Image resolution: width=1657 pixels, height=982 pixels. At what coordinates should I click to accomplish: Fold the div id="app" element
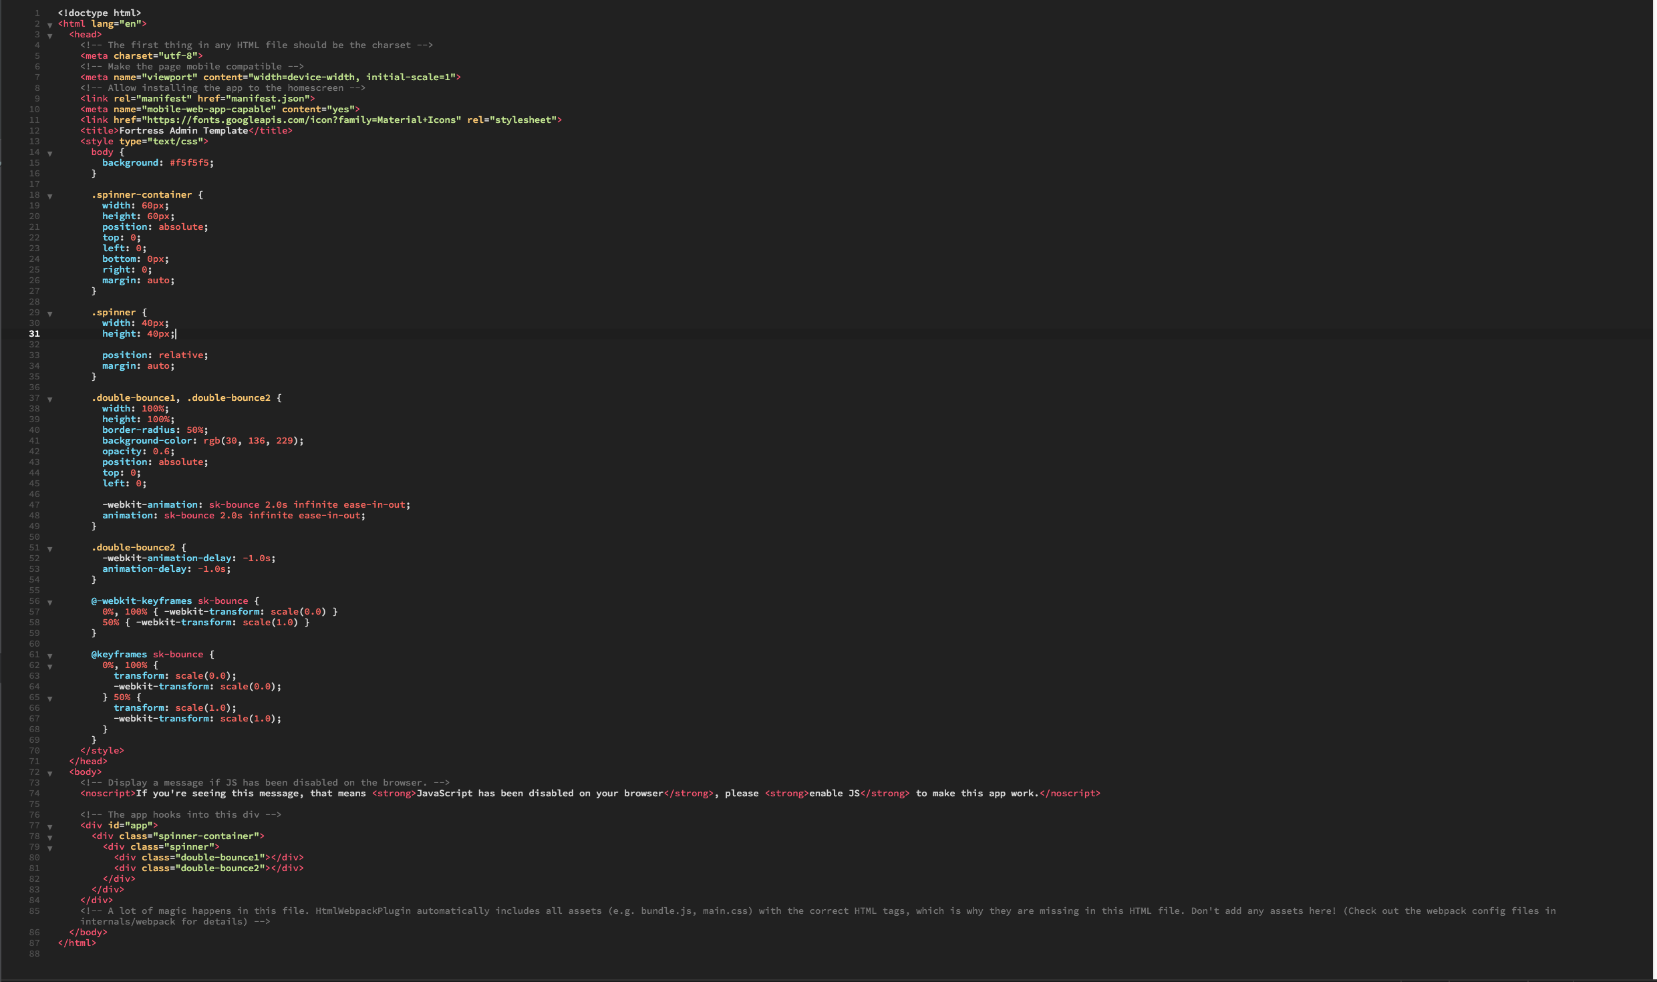click(51, 826)
